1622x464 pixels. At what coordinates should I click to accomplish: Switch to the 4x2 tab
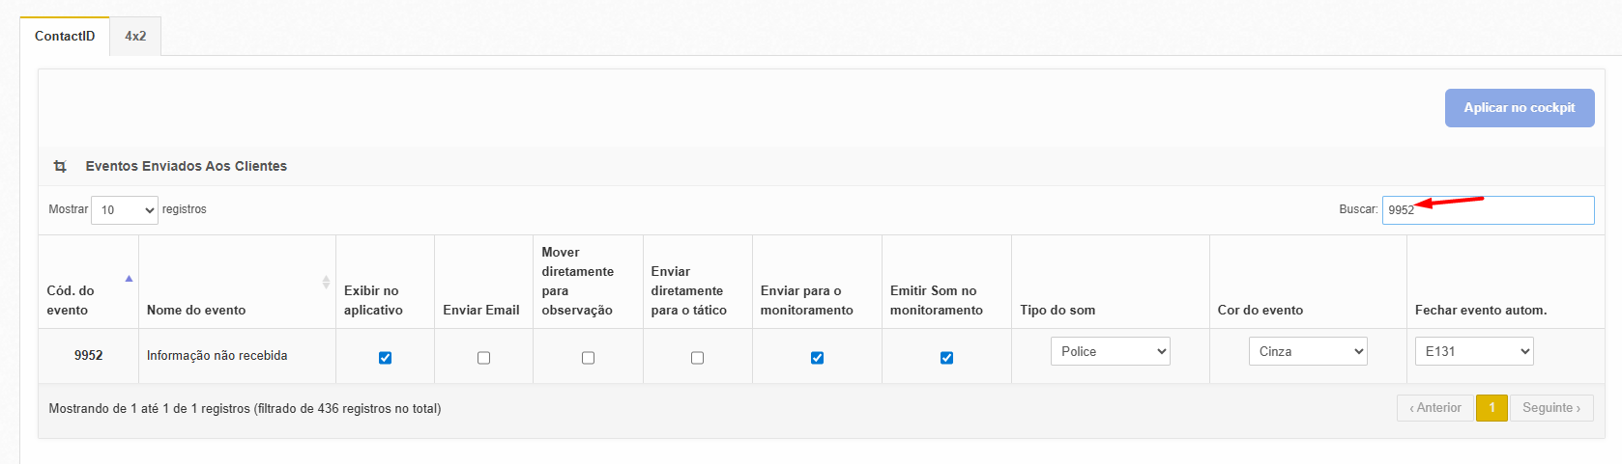tap(135, 36)
